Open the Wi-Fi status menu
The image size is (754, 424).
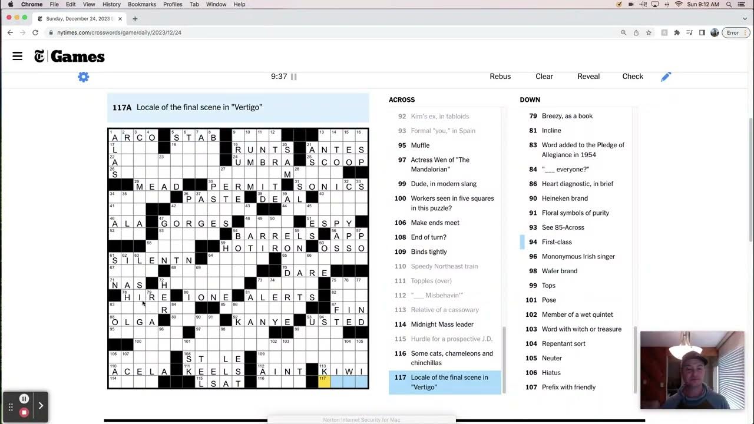click(x=678, y=4)
